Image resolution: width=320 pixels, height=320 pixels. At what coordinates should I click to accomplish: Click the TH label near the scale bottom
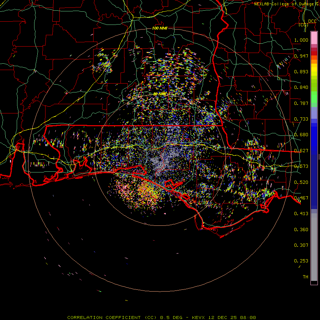(305, 277)
